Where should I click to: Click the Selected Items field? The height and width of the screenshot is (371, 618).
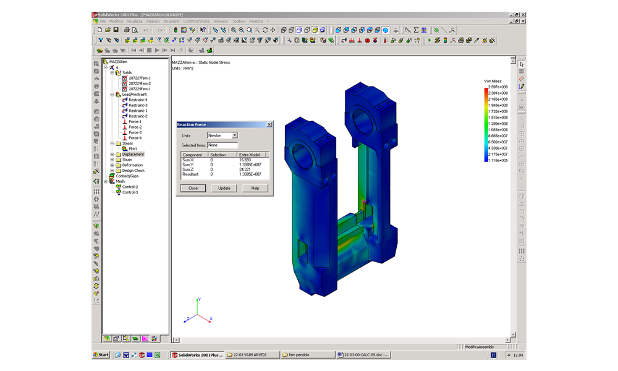[x=222, y=145]
